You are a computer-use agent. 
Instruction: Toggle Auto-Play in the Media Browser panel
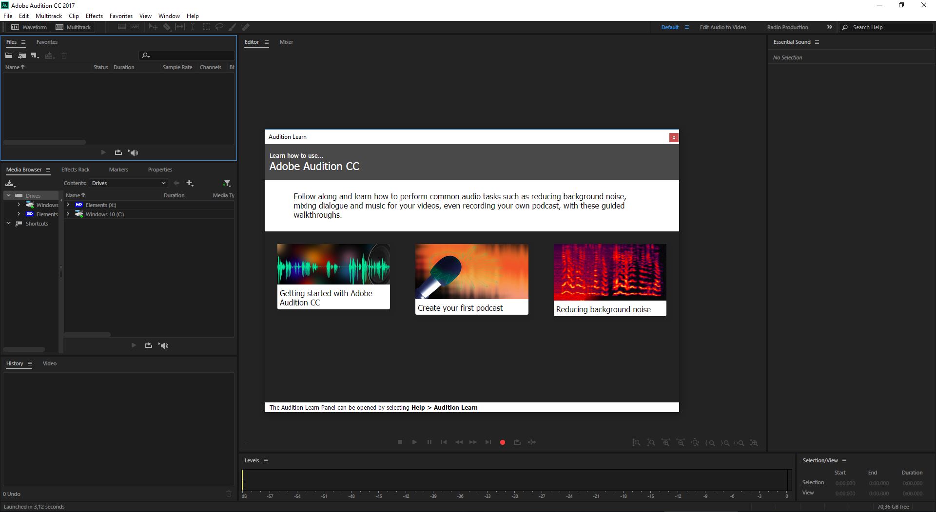[x=163, y=345]
